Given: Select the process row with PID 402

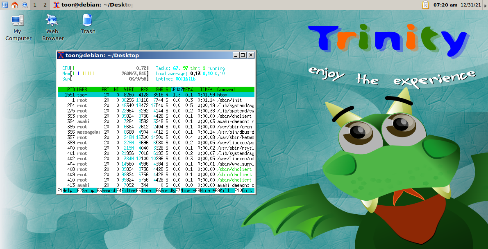Looking at the screenshot, I should coord(156,158).
